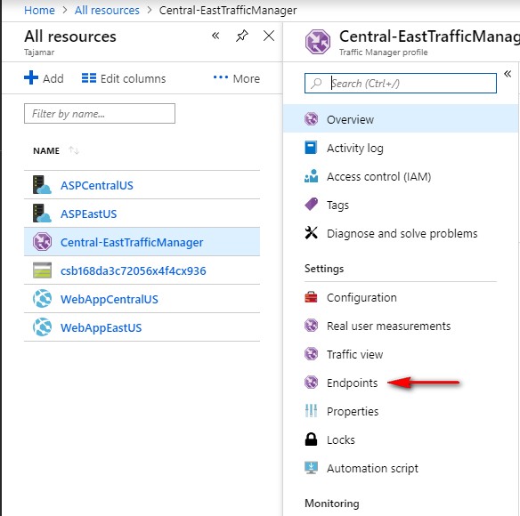Click the Overview menu icon
Image resolution: width=520 pixels, height=516 pixels.
311,119
